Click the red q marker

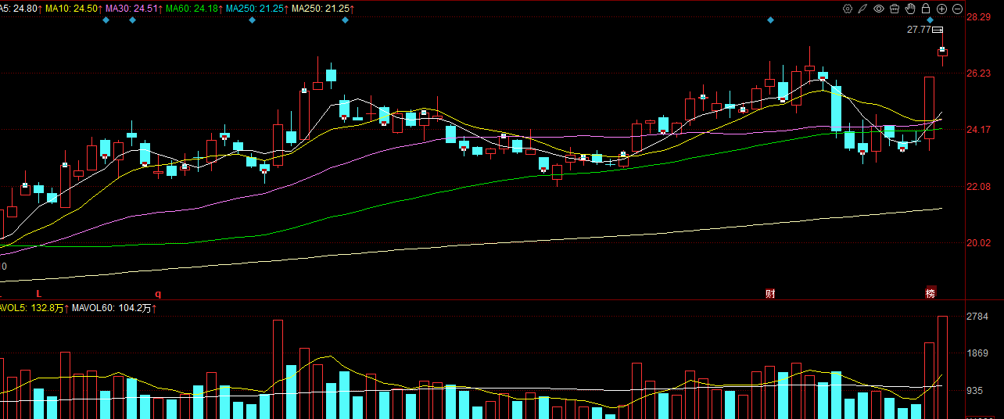pos(158,294)
